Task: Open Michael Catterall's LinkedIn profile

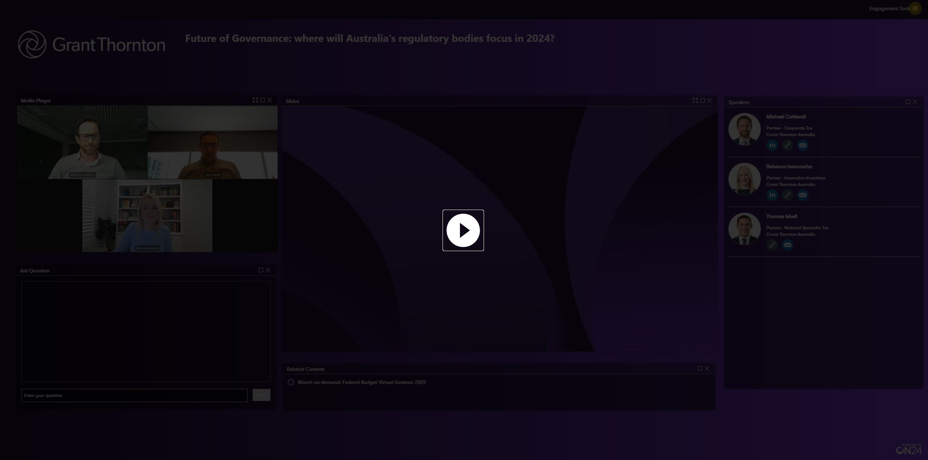Action: (x=772, y=145)
